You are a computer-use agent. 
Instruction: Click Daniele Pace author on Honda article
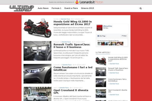point(65,19)
